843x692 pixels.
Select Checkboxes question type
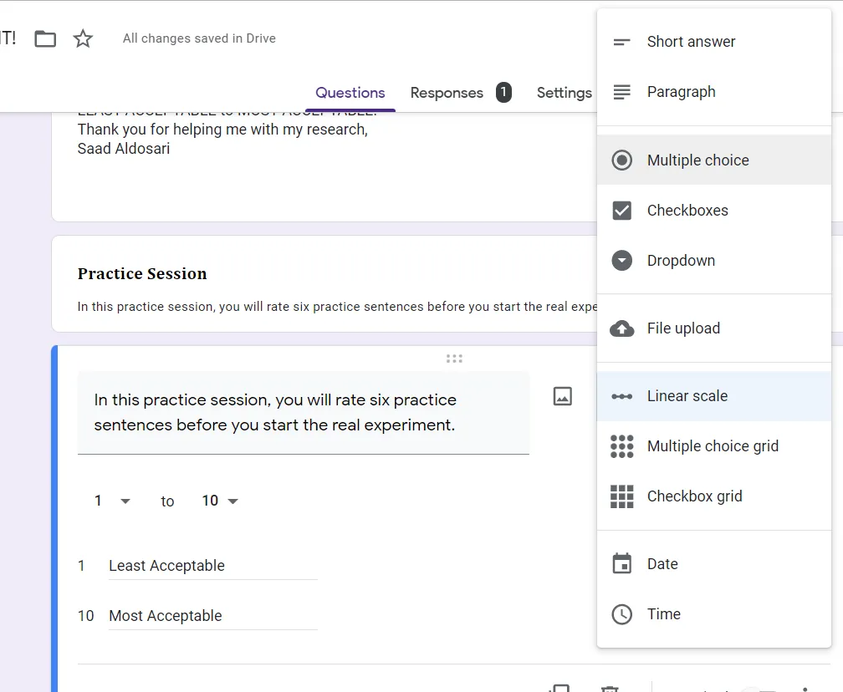click(687, 211)
